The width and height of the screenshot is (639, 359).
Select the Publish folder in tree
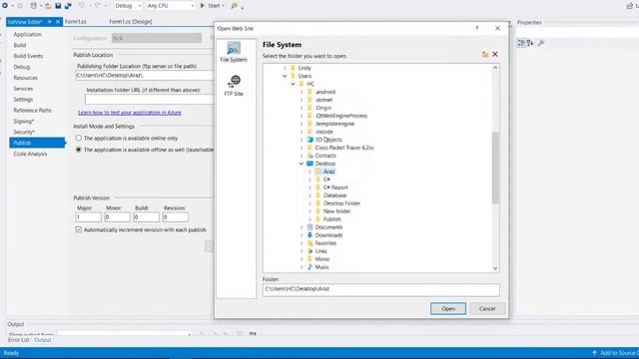(332, 219)
